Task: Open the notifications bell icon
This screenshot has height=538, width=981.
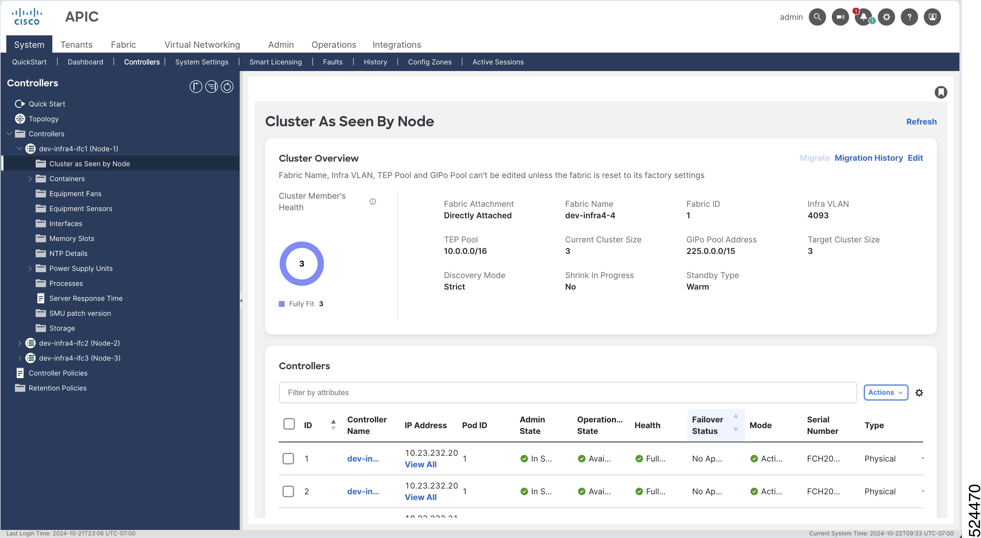Action: 863,17
